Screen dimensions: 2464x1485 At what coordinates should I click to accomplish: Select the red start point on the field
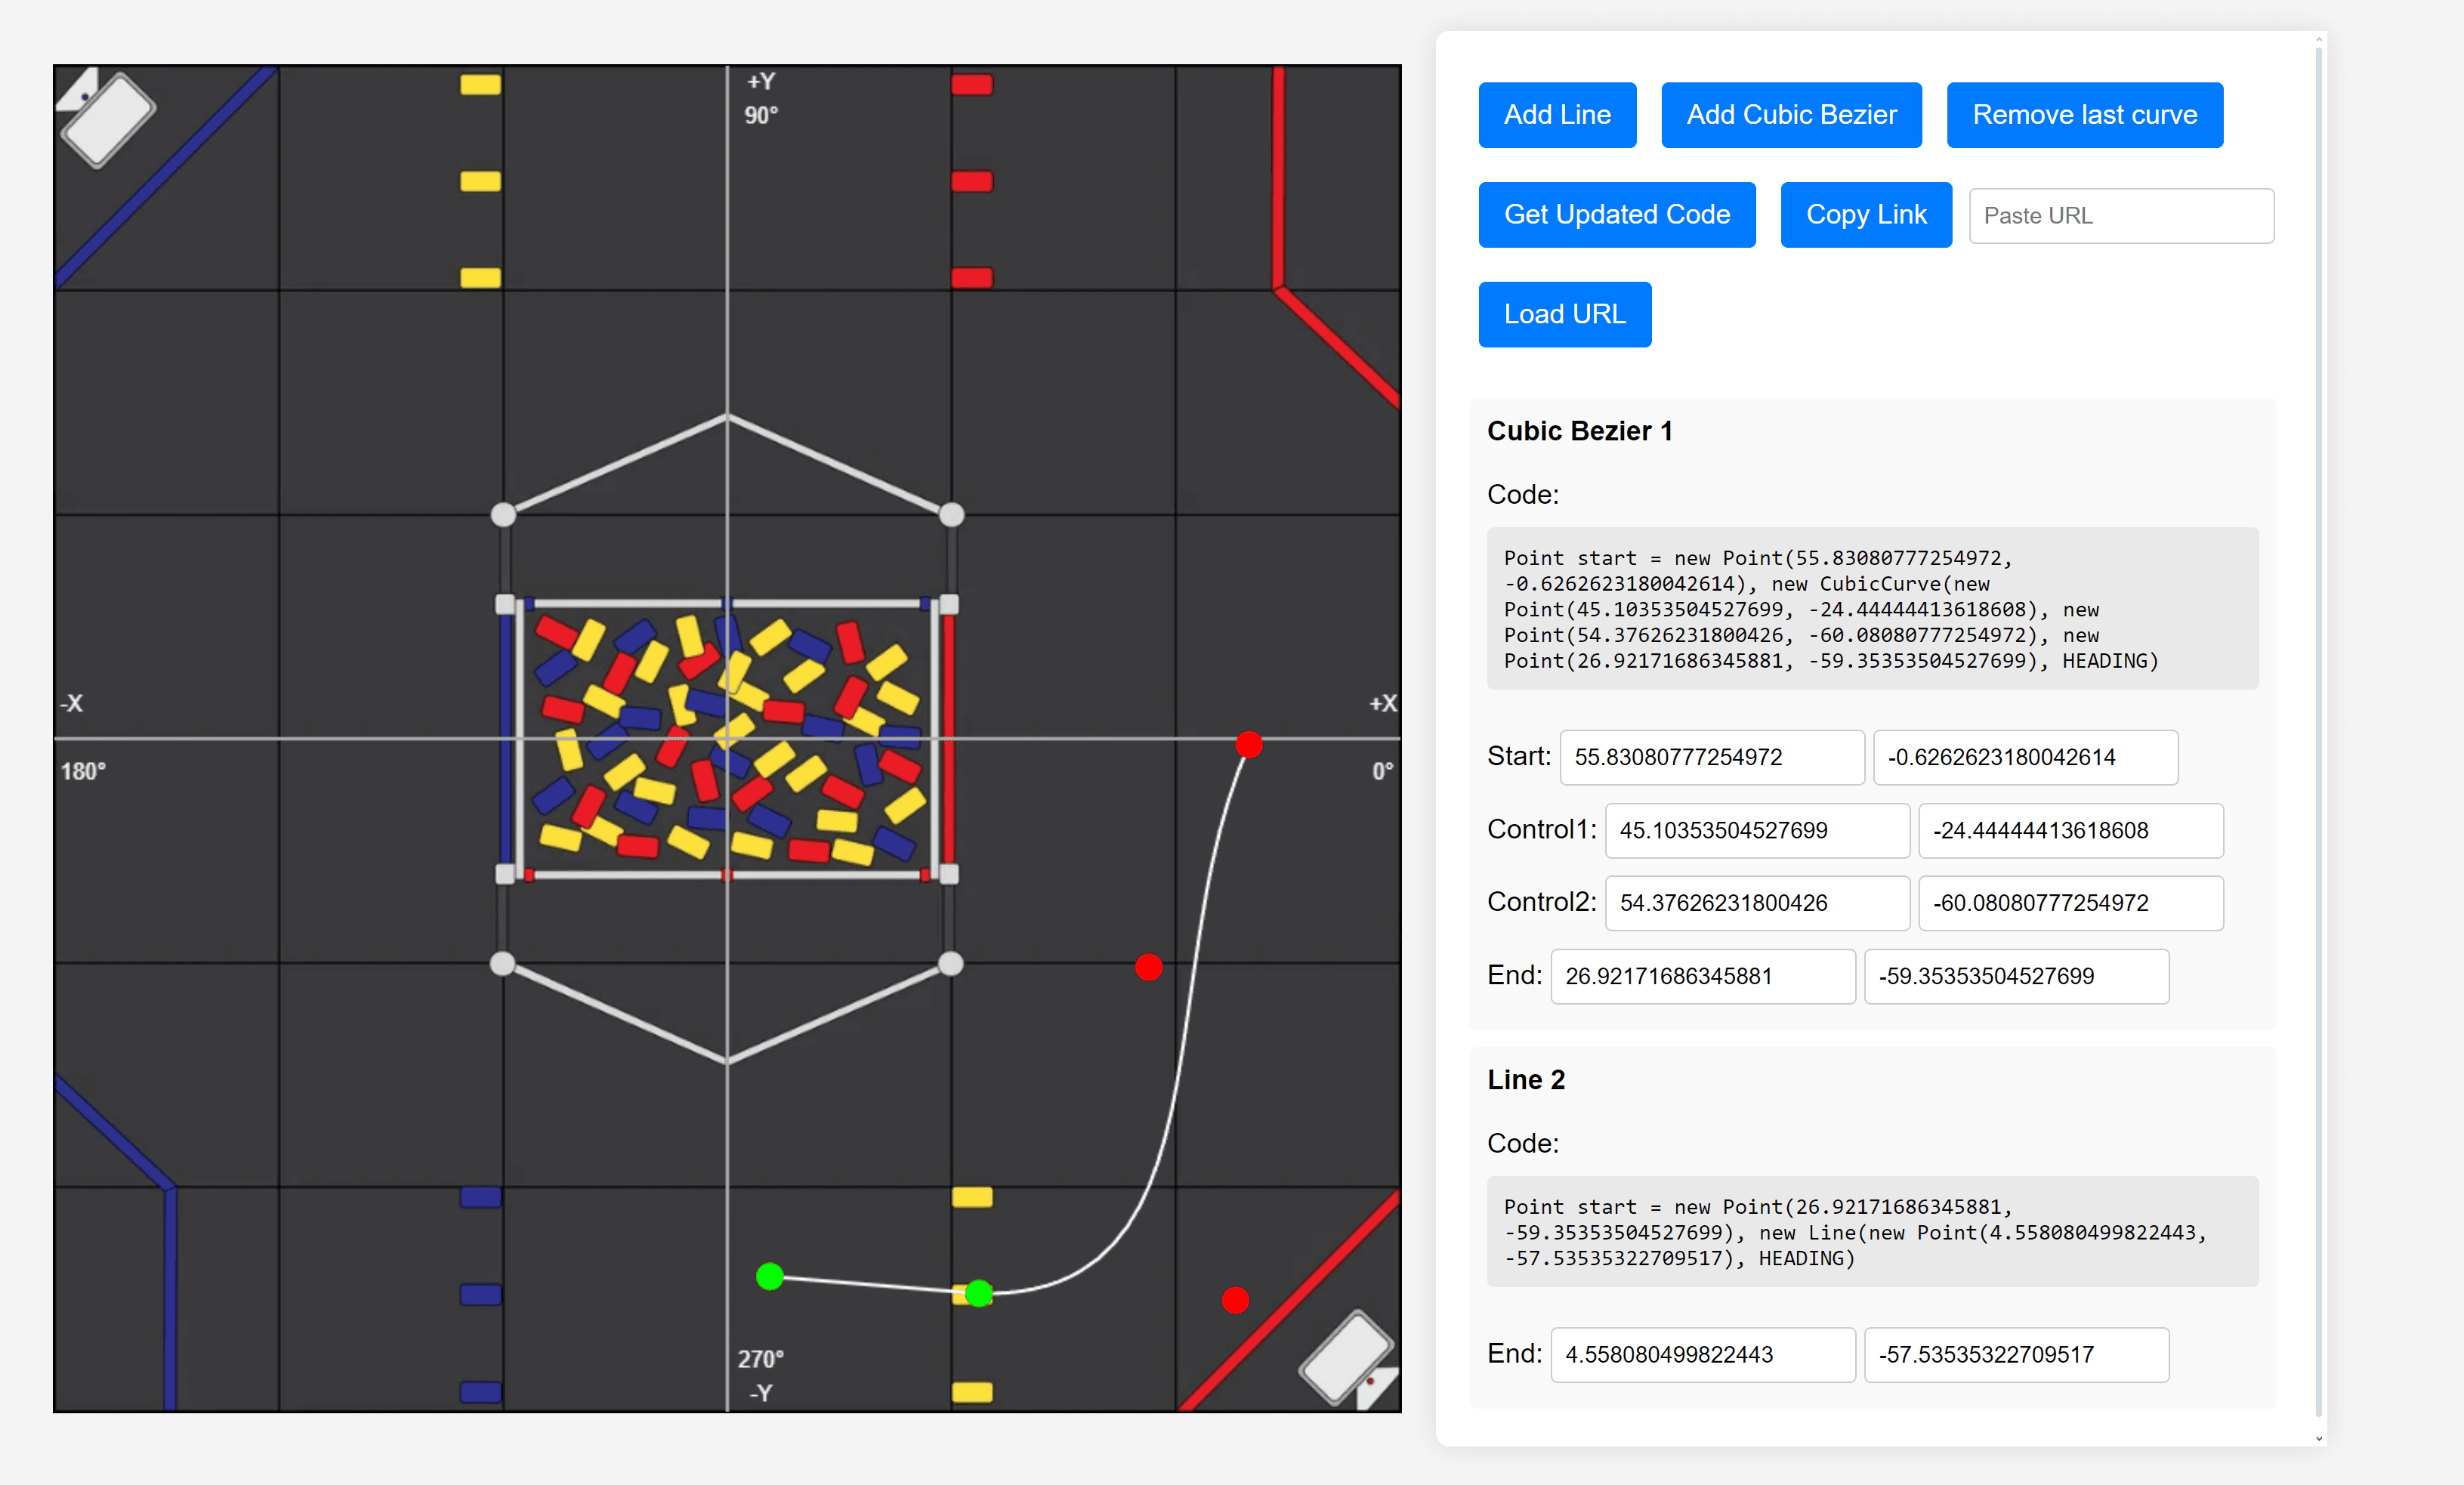pos(1249,744)
